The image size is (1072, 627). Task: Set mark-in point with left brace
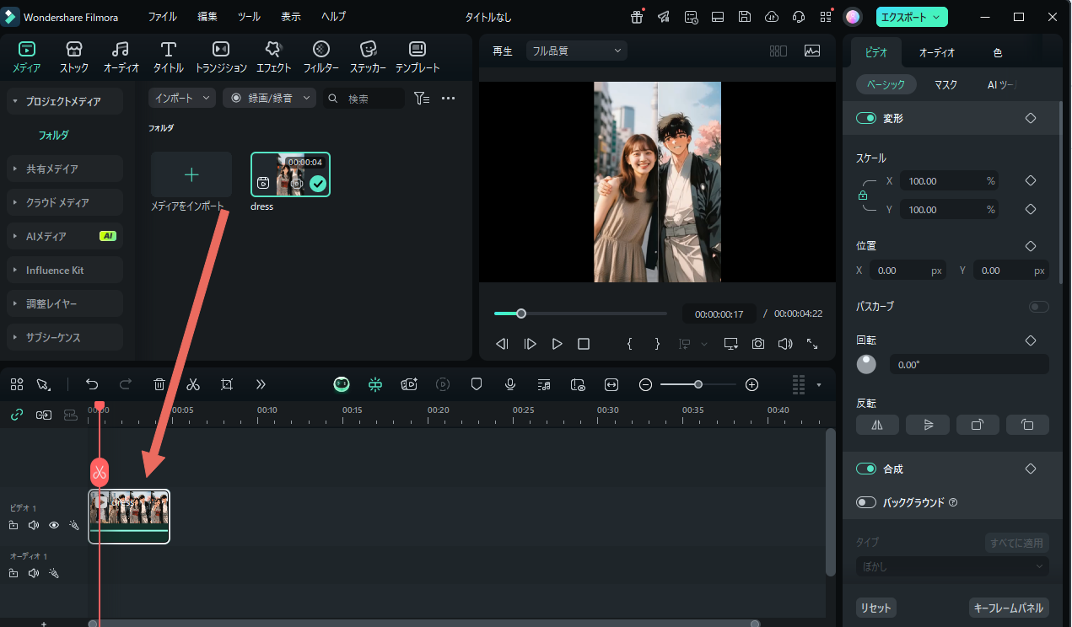tap(629, 344)
